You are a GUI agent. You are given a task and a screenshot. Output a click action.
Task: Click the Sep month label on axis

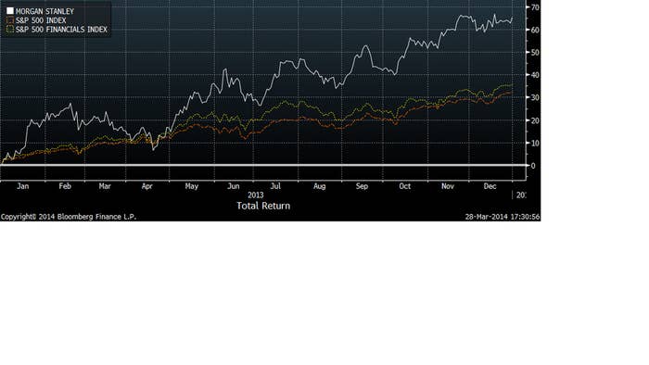(362, 186)
